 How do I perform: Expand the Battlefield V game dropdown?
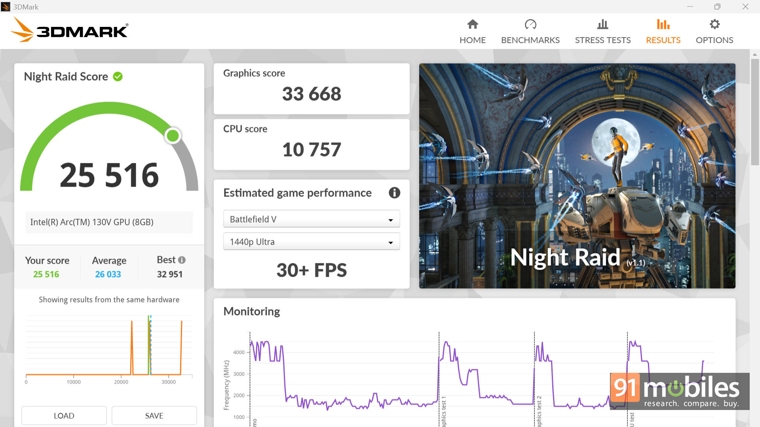[311, 219]
